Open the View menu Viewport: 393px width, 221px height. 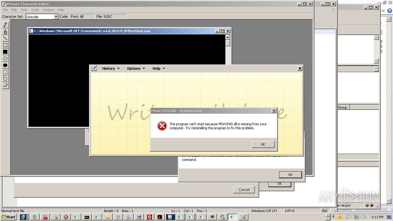coord(24,10)
